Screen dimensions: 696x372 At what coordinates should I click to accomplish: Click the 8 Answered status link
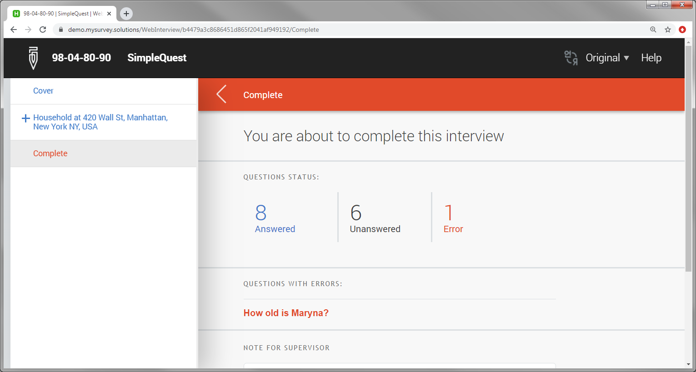click(x=275, y=218)
